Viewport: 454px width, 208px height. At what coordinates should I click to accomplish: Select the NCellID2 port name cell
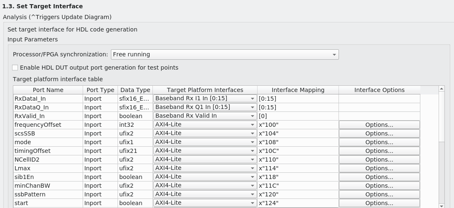[x=48, y=160]
